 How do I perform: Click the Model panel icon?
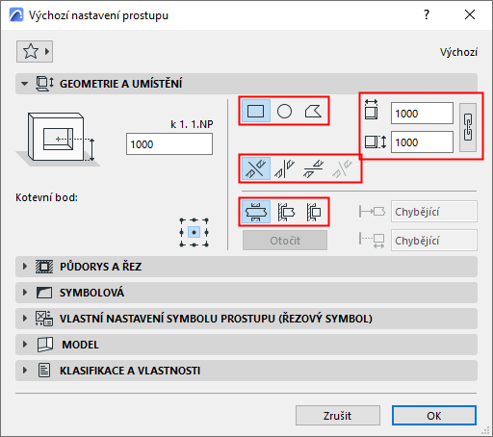(45, 345)
